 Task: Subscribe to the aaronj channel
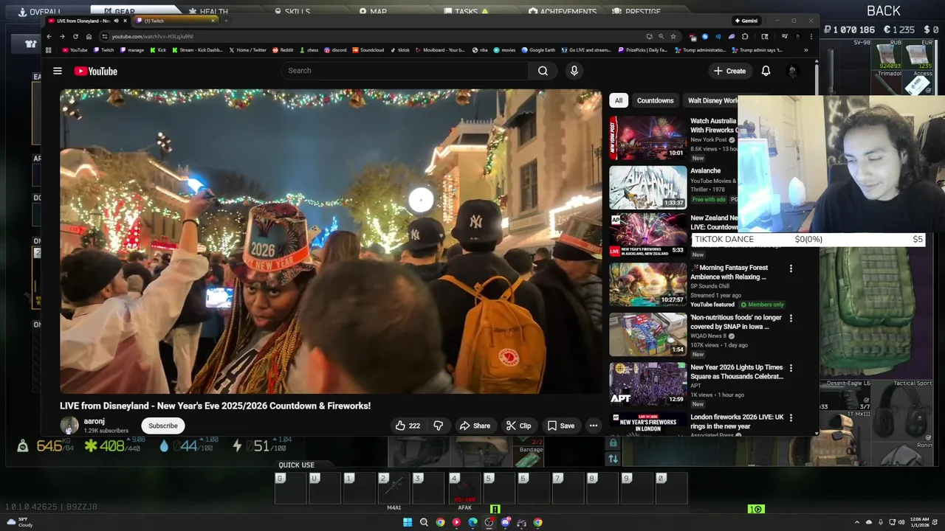tap(163, 426)
